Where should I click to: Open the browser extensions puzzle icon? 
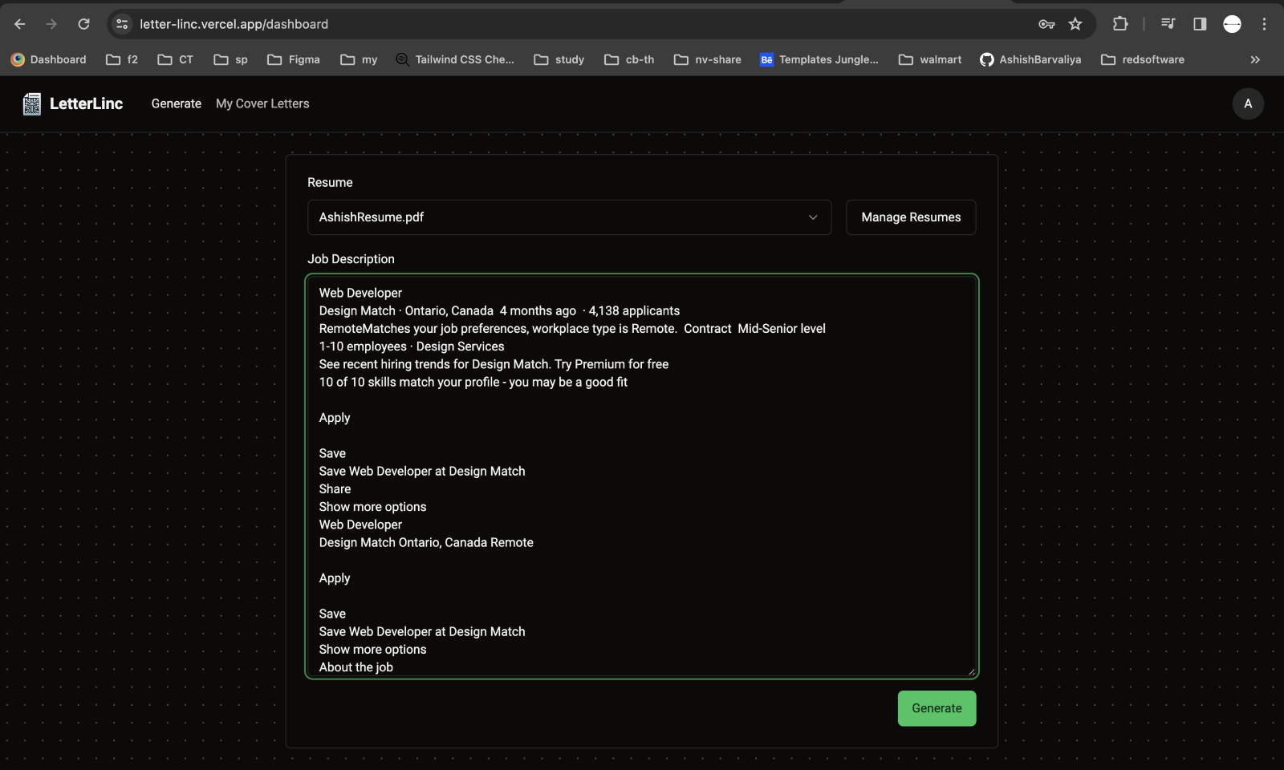pos(1120,24)
